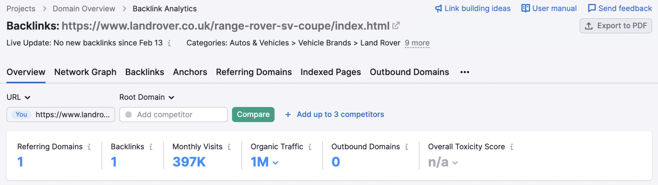The height and width of the screenshot is (185, 658).
Task: Click the Referring Domains value 1
Action: (20, 162)
